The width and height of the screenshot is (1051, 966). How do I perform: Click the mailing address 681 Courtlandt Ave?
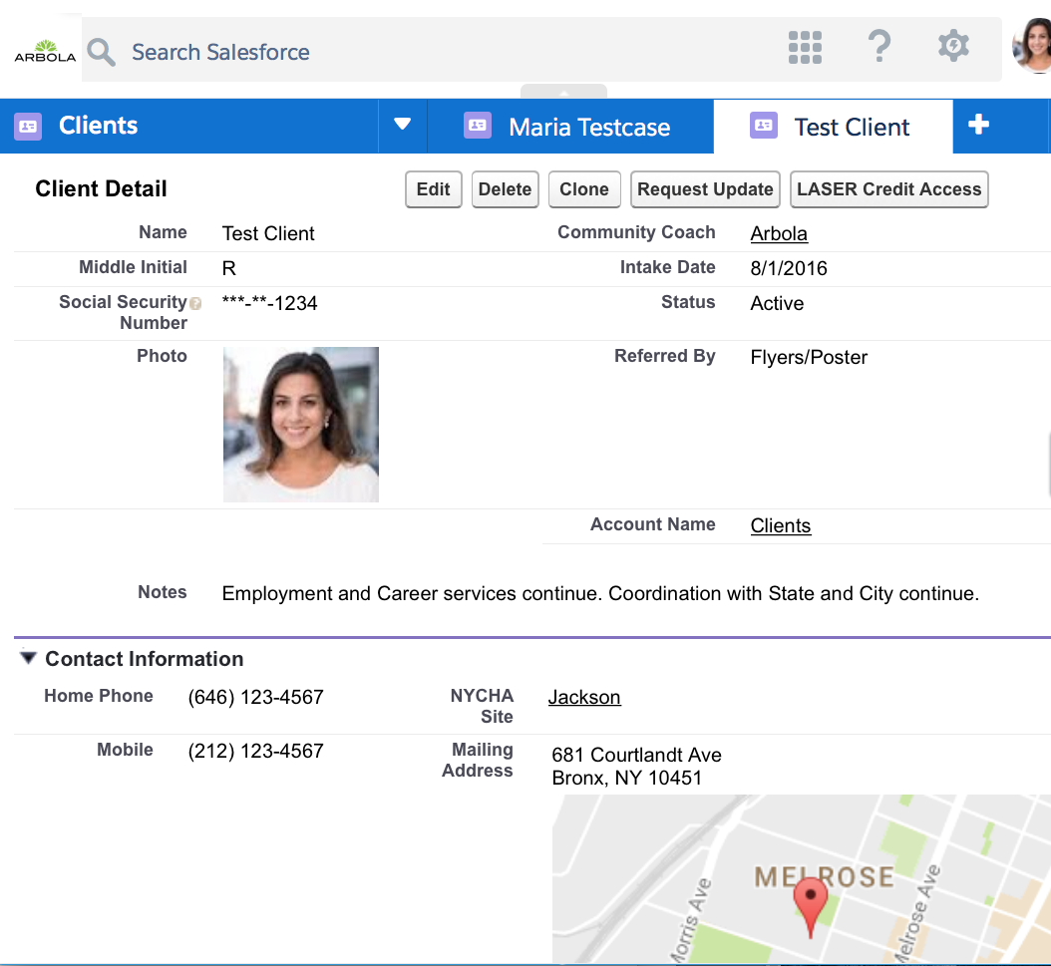(637, 755)
